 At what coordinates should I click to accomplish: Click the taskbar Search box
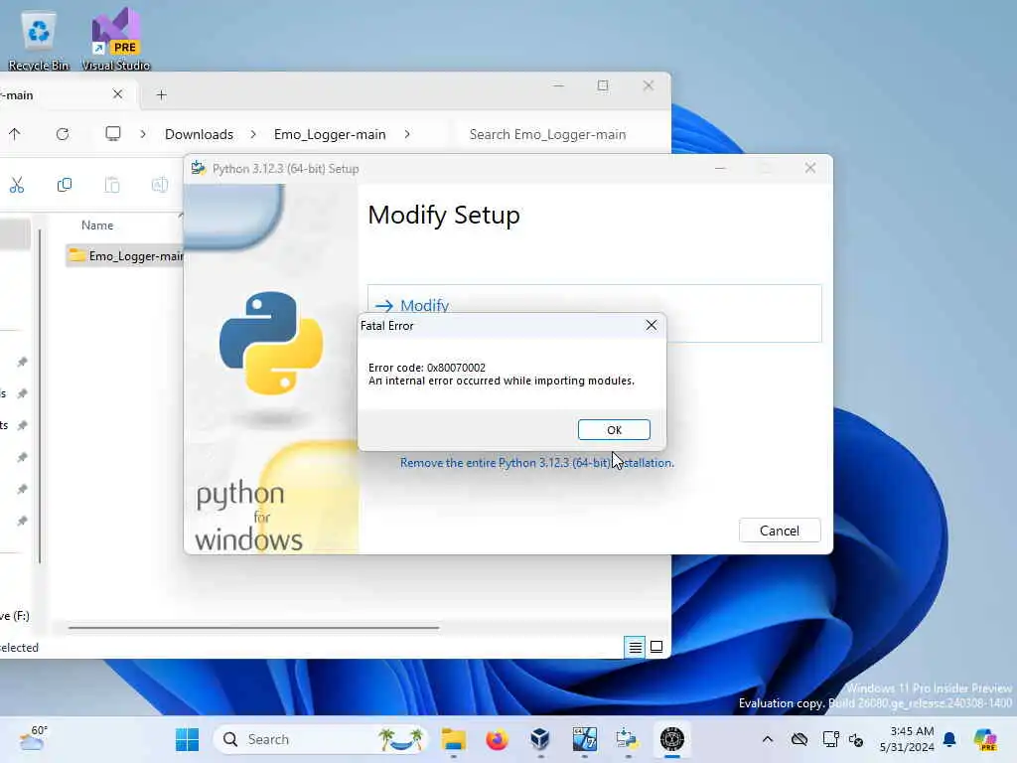pyautogui.click(x=321, y=739)
